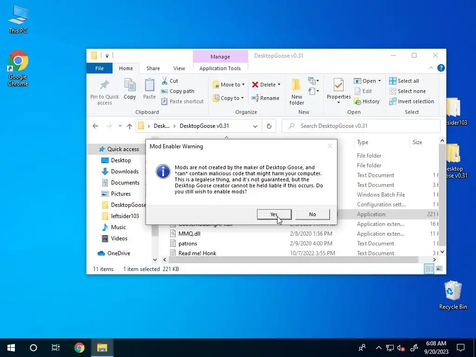Open Desktop in navigation pane

117,160
